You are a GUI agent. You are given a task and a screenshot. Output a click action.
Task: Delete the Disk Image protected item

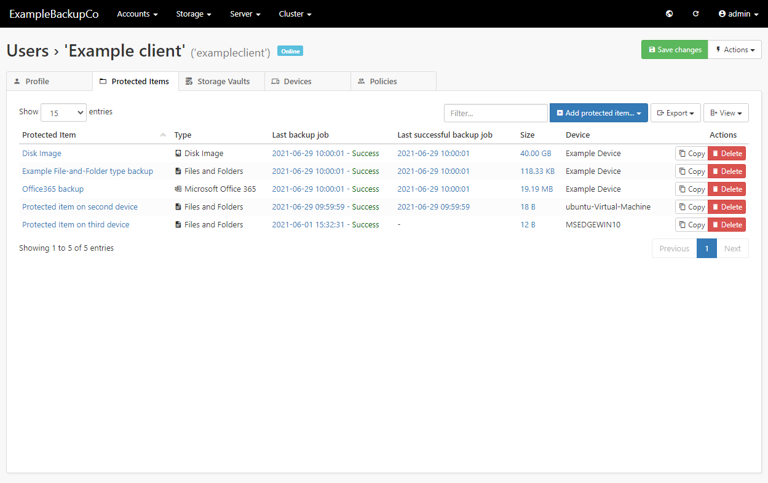[726, 153]
